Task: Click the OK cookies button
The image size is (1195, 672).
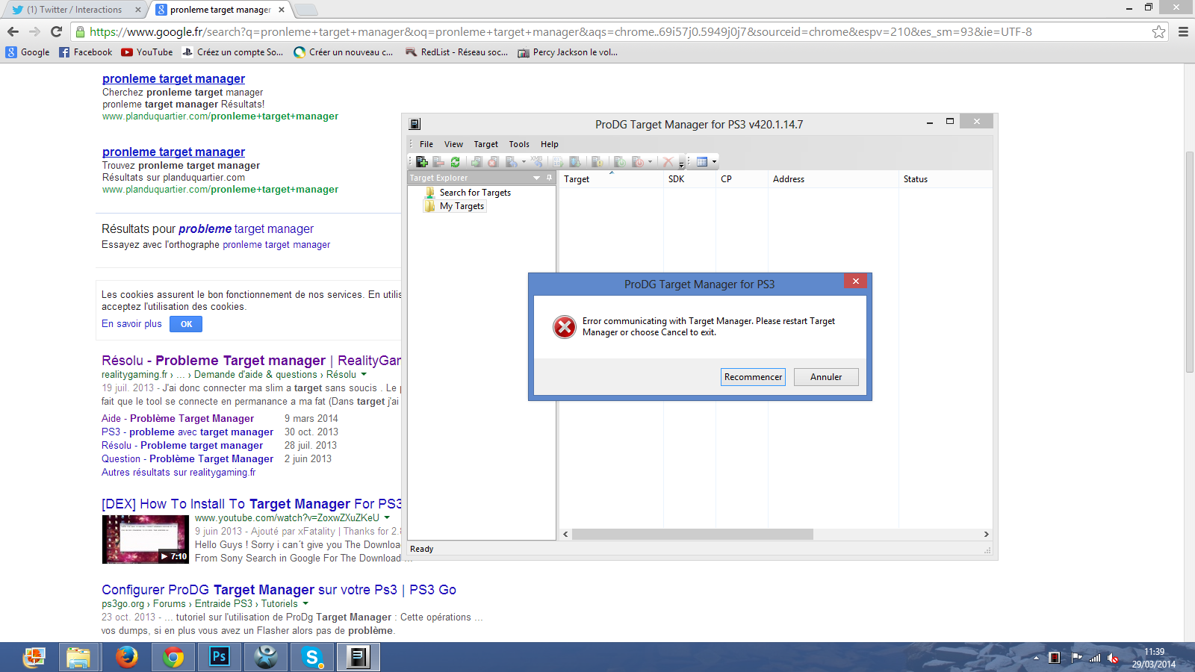Action: (x=186, y=324)
